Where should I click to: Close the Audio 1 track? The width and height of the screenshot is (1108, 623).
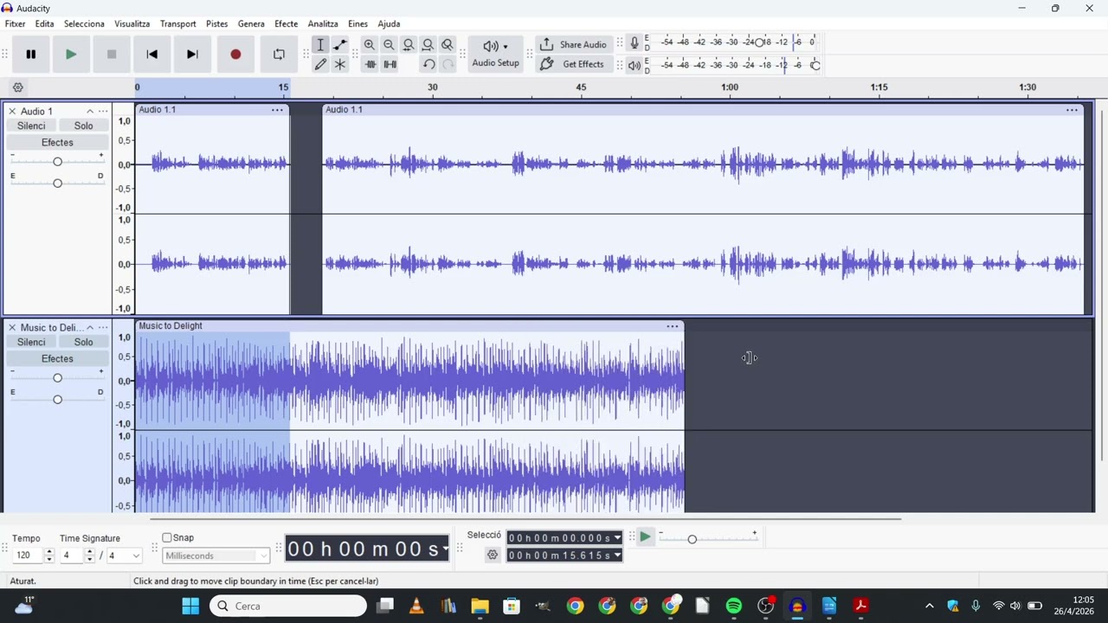(x=12, y=112)
